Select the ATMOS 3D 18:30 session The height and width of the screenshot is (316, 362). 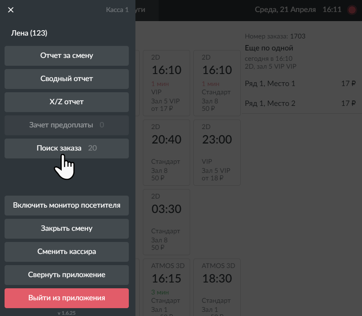click(217, 287)
